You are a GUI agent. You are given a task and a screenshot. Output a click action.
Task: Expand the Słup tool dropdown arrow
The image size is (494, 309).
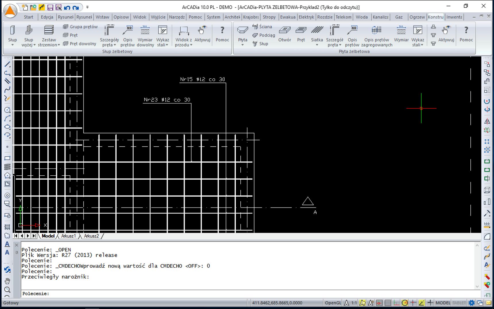coord(12,45)
